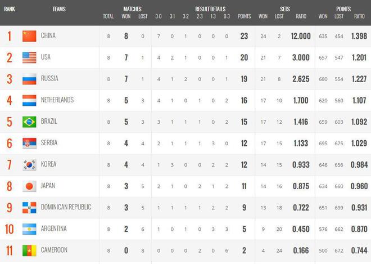The width and height of the screenshot is (371, 264).
Task: Click the Dominican Republic flag icon
Action: (x=29, y=208)
